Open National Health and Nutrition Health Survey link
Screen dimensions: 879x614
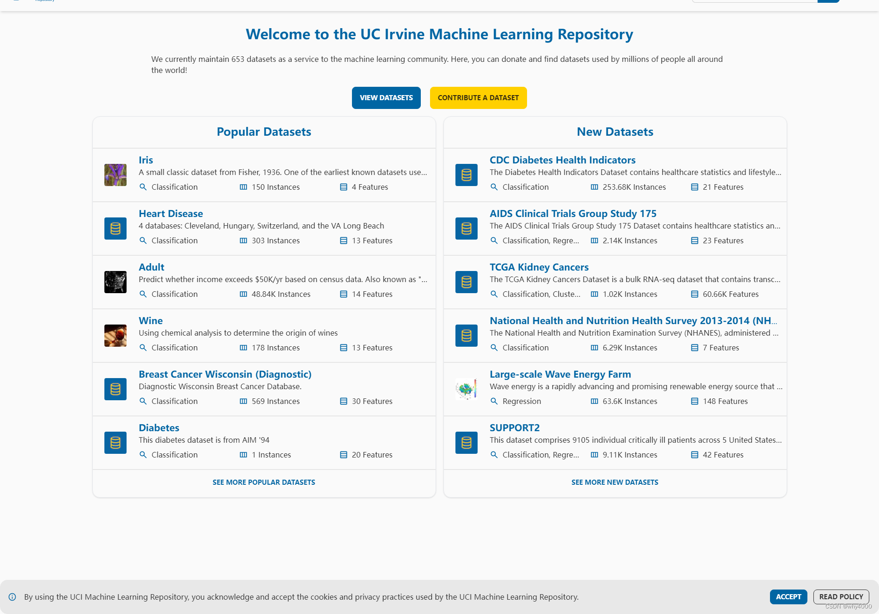(633, 321)
